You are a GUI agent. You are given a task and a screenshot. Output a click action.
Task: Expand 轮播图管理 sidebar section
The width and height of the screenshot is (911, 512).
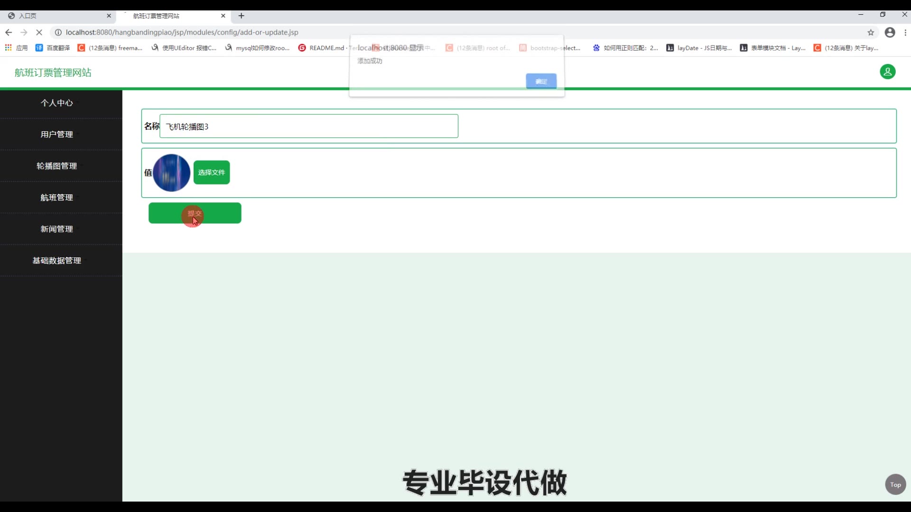(56, 166)
